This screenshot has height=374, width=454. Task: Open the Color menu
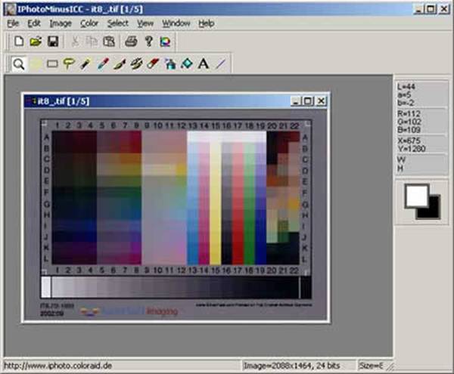(89, 23)
